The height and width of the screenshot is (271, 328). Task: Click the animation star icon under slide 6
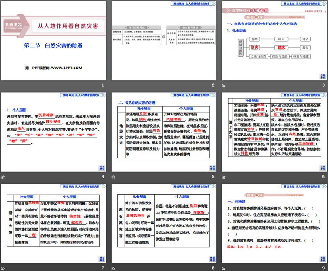[224, 177]
